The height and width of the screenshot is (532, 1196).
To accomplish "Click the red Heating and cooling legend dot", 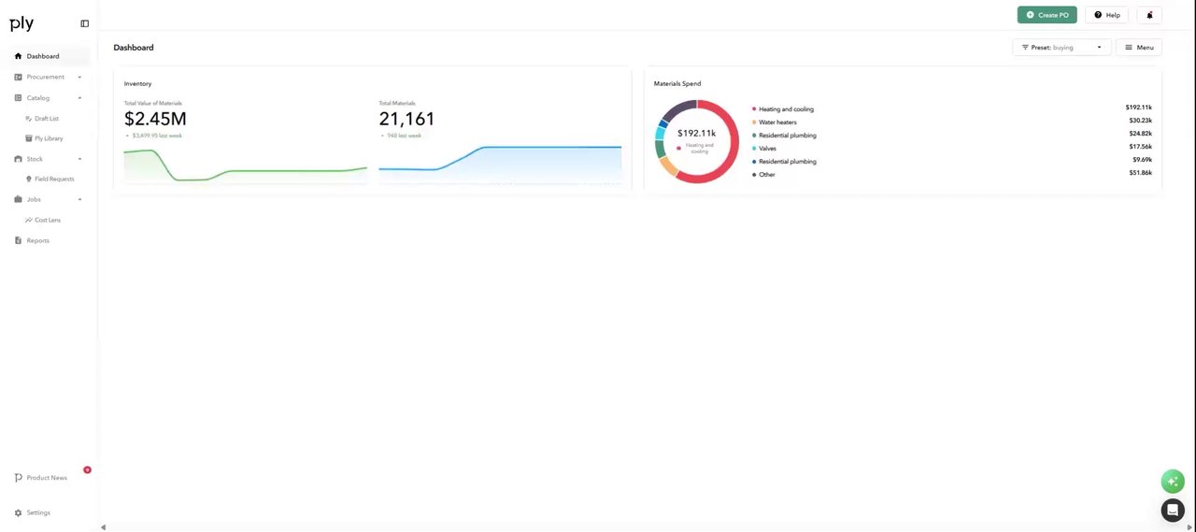I will pos(754,109).
